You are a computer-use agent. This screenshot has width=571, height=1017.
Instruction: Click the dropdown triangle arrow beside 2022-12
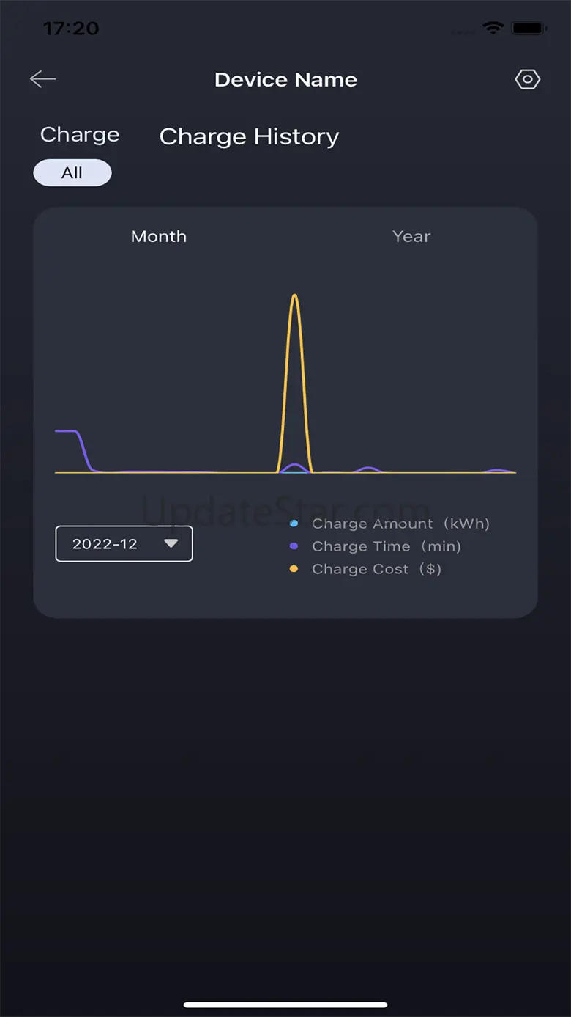[171, 543]
